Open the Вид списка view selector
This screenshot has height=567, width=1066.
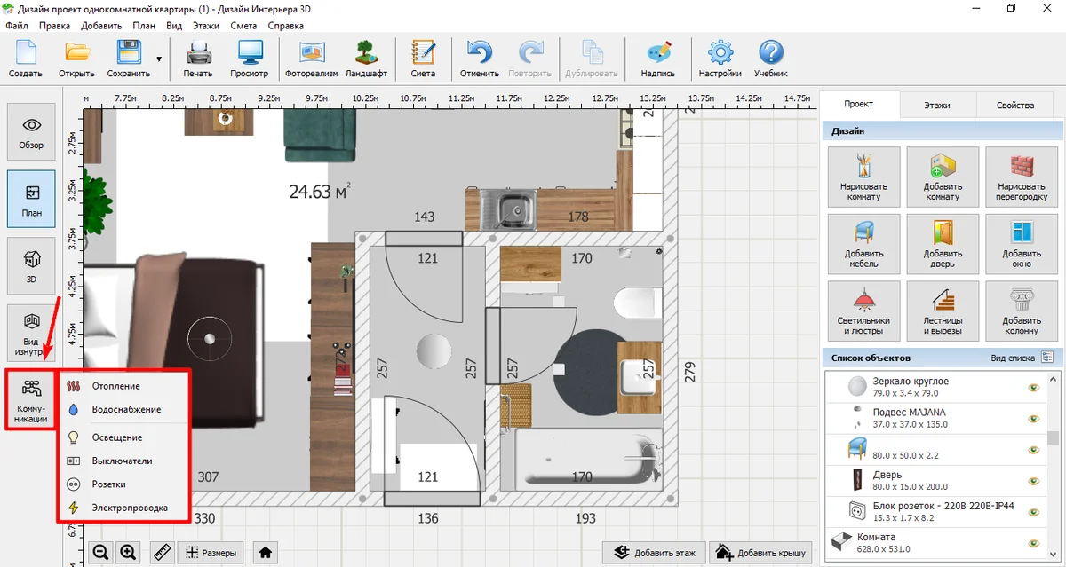pyautogui.click(x=1046, y=358)
